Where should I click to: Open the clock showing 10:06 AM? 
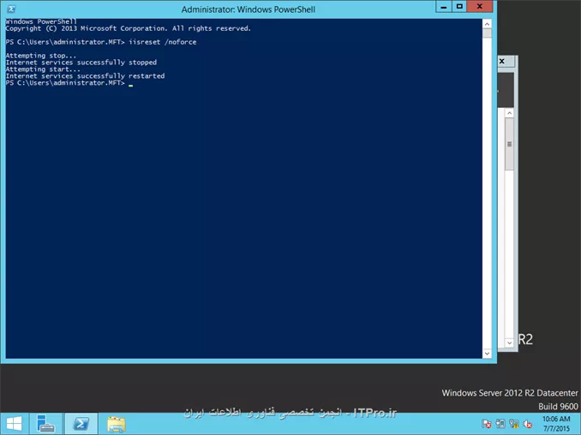[x=556, y=424]
